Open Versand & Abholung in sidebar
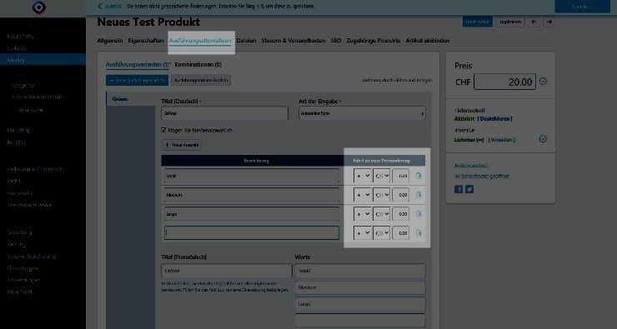The height and width of the screenshot is (329, 617). coord(31,257)
